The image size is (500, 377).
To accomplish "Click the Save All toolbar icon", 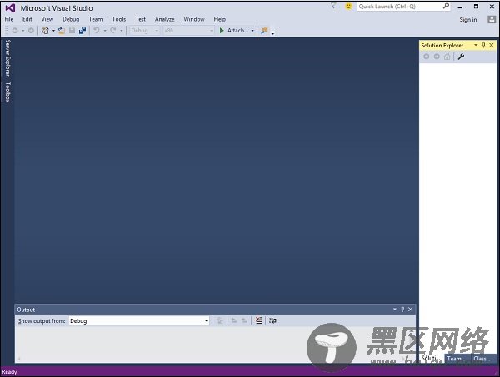I will pos(82,31).
